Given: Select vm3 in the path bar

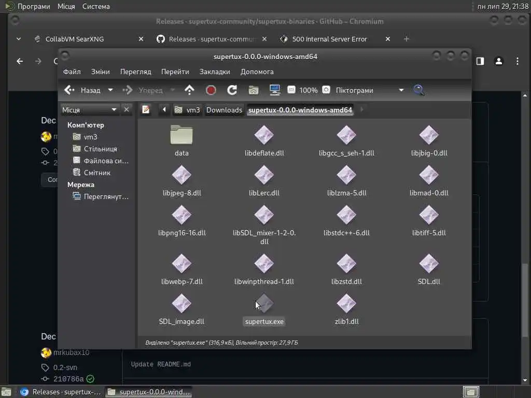Looking at the screenshot, I should click(187, 110).
